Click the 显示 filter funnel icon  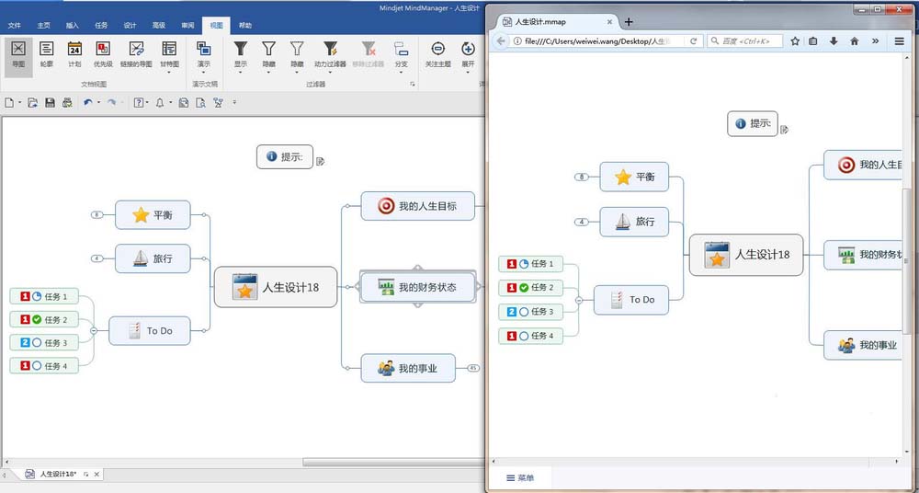click(240, 50)
